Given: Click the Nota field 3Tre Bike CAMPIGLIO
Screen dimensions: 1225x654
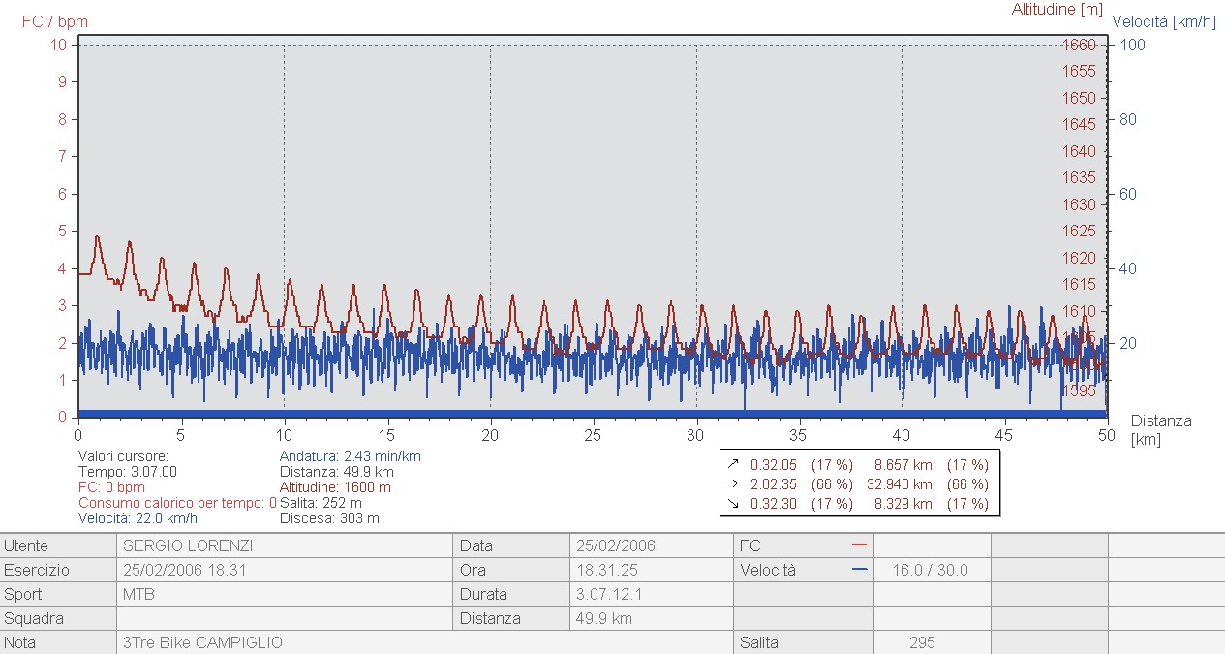Looking at the screenshot, I should point(424,642).
